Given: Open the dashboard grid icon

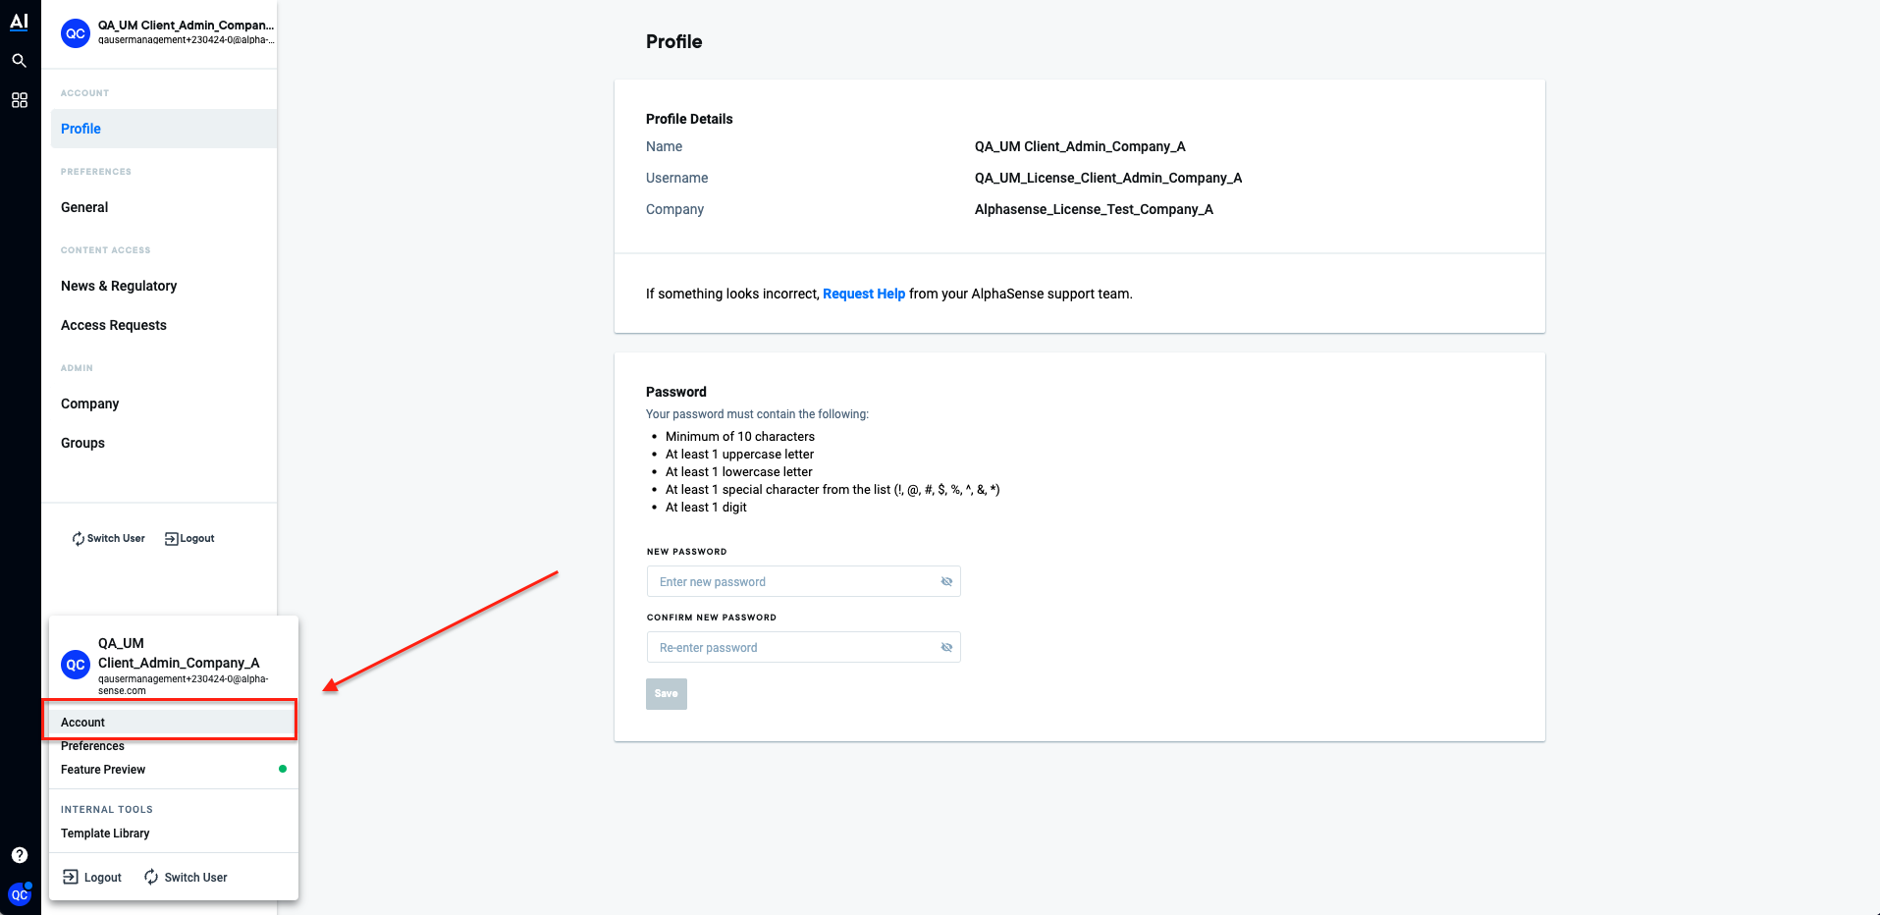Looking at the screenshot, I should coord(19,100).
